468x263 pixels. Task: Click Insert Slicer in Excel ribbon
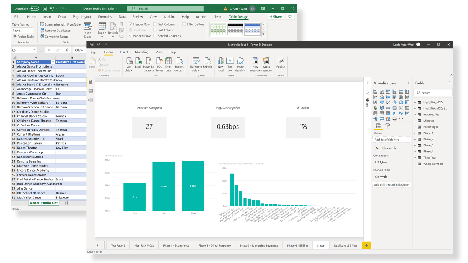(x=88, y=30)
